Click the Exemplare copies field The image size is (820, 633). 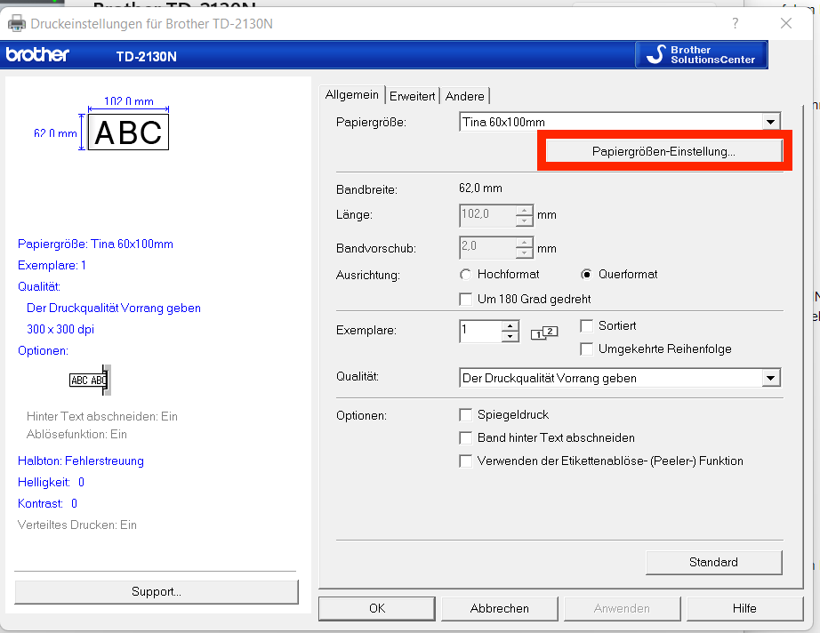pyautogui.click(x=480, y=331)
